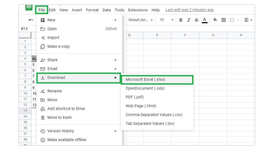273x154 pixels.
Task: Open the Tools menu
Action: click(119, 10)
